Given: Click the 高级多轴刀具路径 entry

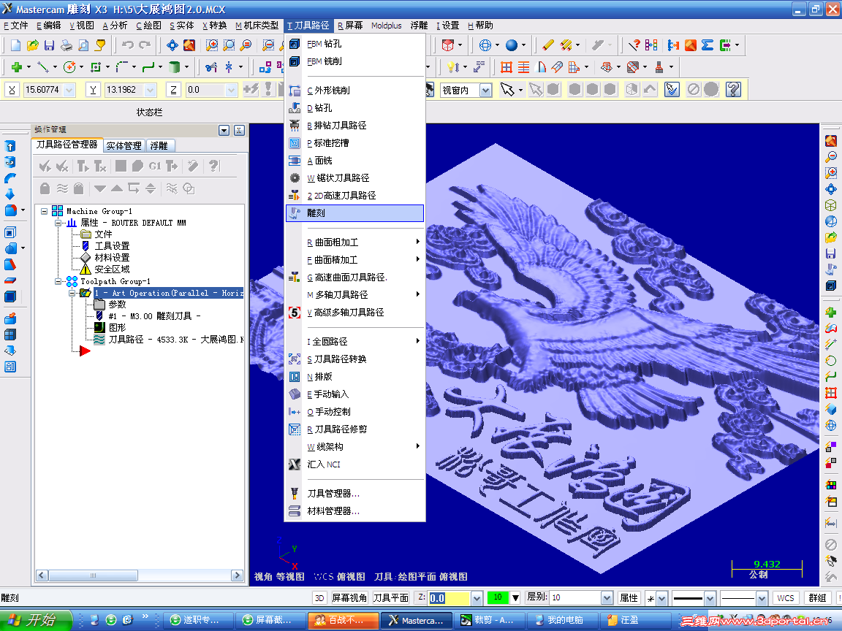Looking at the screenshot, I should [355, 313].
